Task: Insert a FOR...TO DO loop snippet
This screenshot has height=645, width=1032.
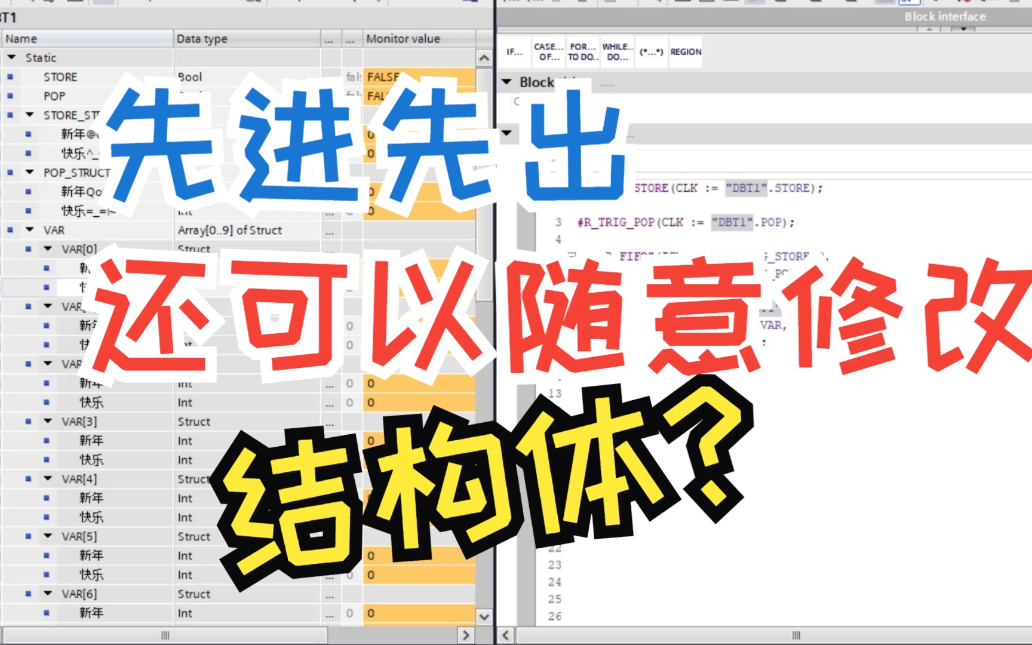Action: (x=583, y=52)
